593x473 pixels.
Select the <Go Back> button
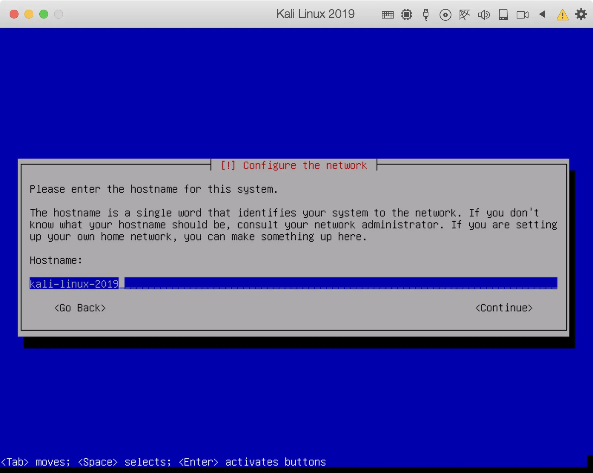point(80,308)
